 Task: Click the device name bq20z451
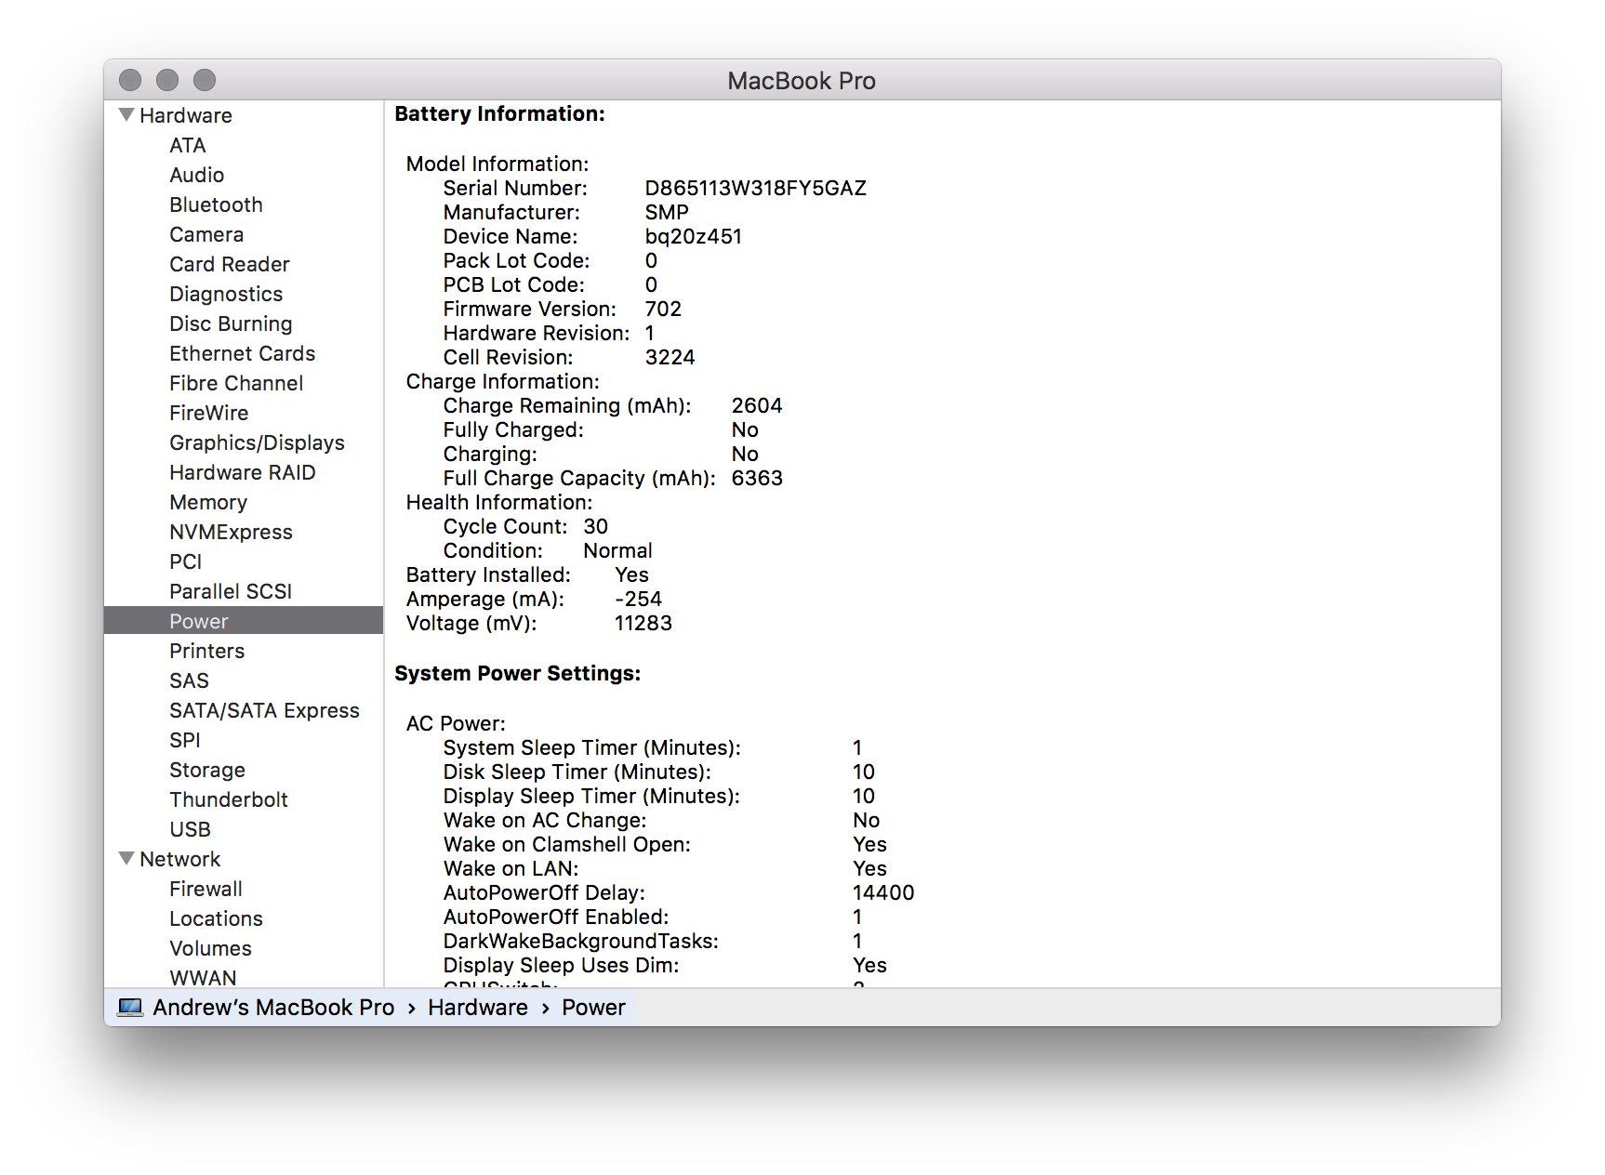coord(694,236)
